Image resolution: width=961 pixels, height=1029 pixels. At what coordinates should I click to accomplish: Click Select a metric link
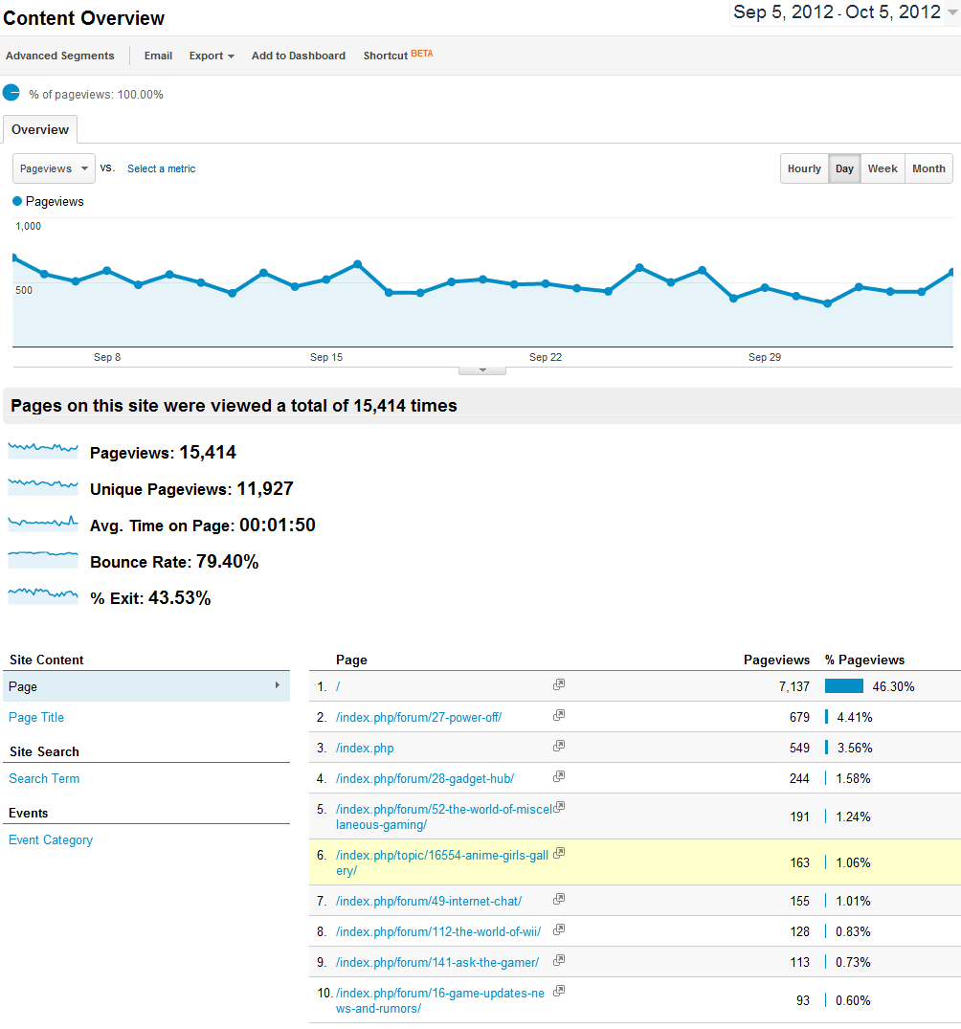point(161,168)
